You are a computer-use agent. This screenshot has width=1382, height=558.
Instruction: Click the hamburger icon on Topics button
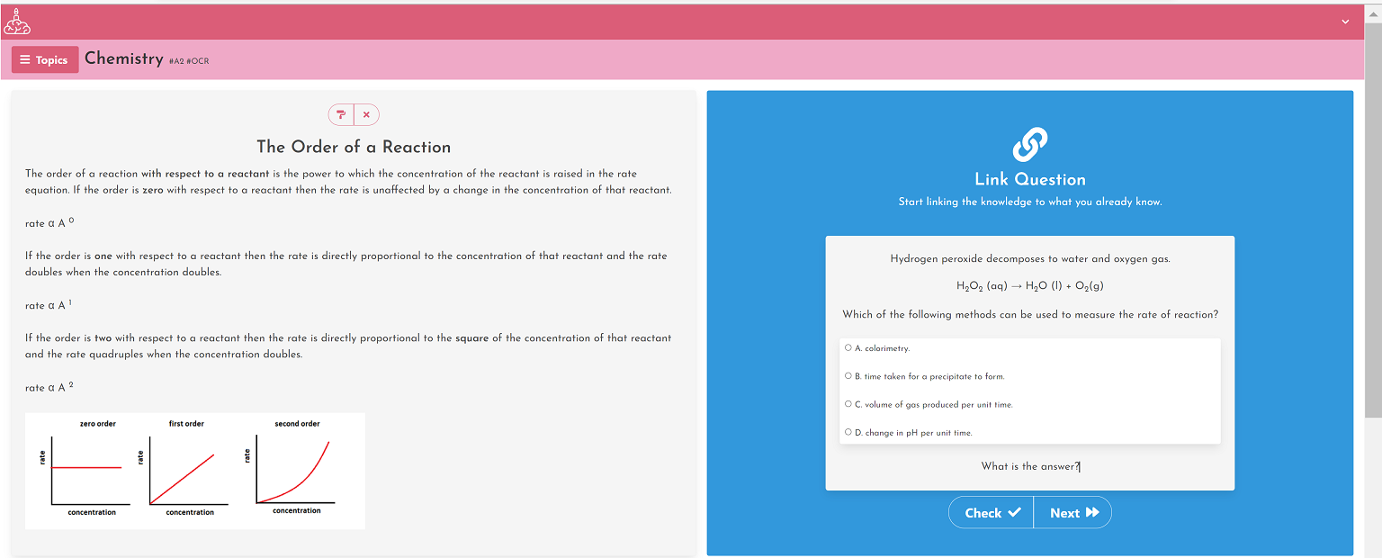25,60
